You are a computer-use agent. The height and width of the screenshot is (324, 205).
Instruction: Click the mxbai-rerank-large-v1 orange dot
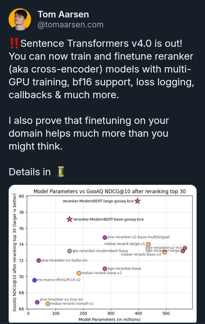pos(148,244)
